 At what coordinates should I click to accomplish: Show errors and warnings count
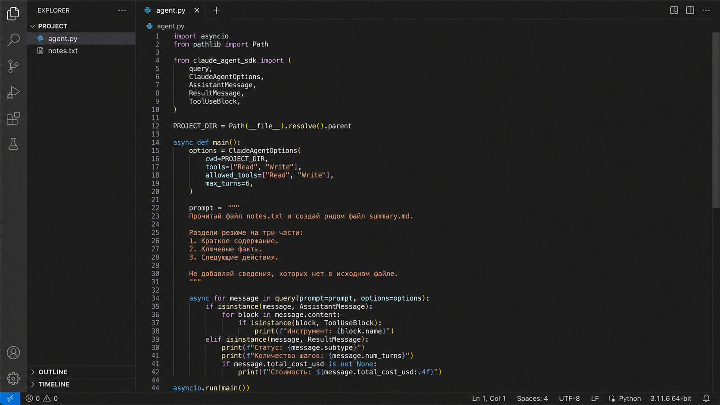(x=42, y=399)
